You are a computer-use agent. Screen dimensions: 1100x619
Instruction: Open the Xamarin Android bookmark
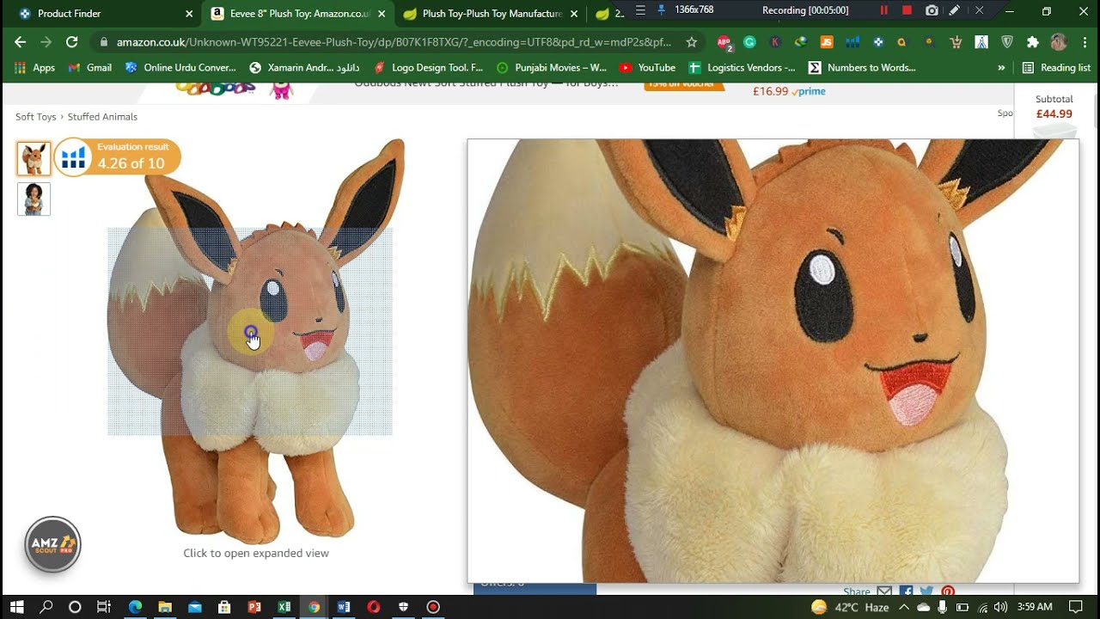point(304,68)
